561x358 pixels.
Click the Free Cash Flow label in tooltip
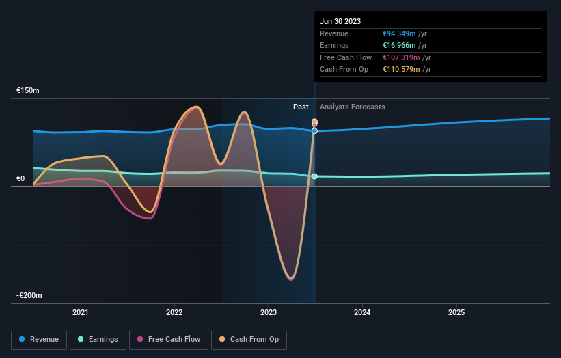click(x=346, y=57)
